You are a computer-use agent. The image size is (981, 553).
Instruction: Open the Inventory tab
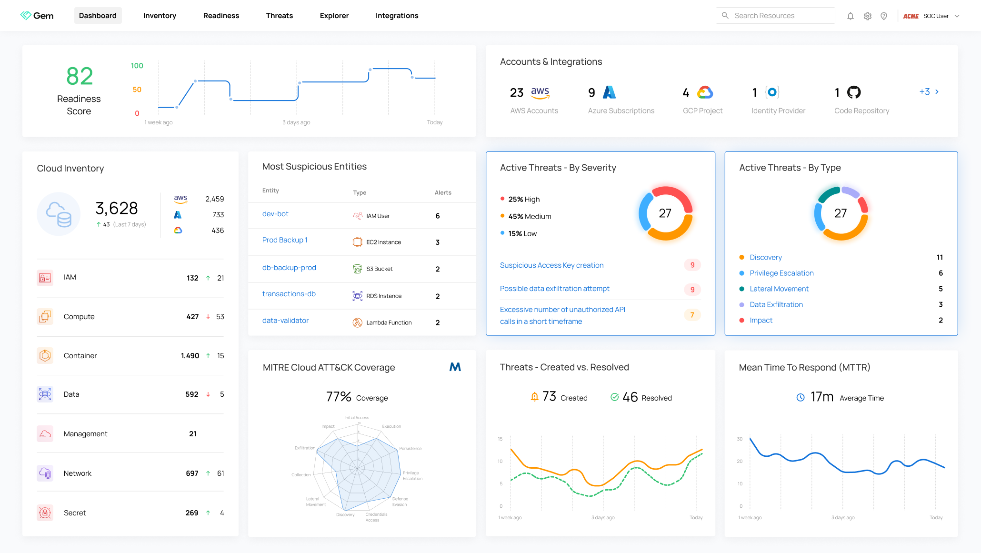click(x=160, y=16)
